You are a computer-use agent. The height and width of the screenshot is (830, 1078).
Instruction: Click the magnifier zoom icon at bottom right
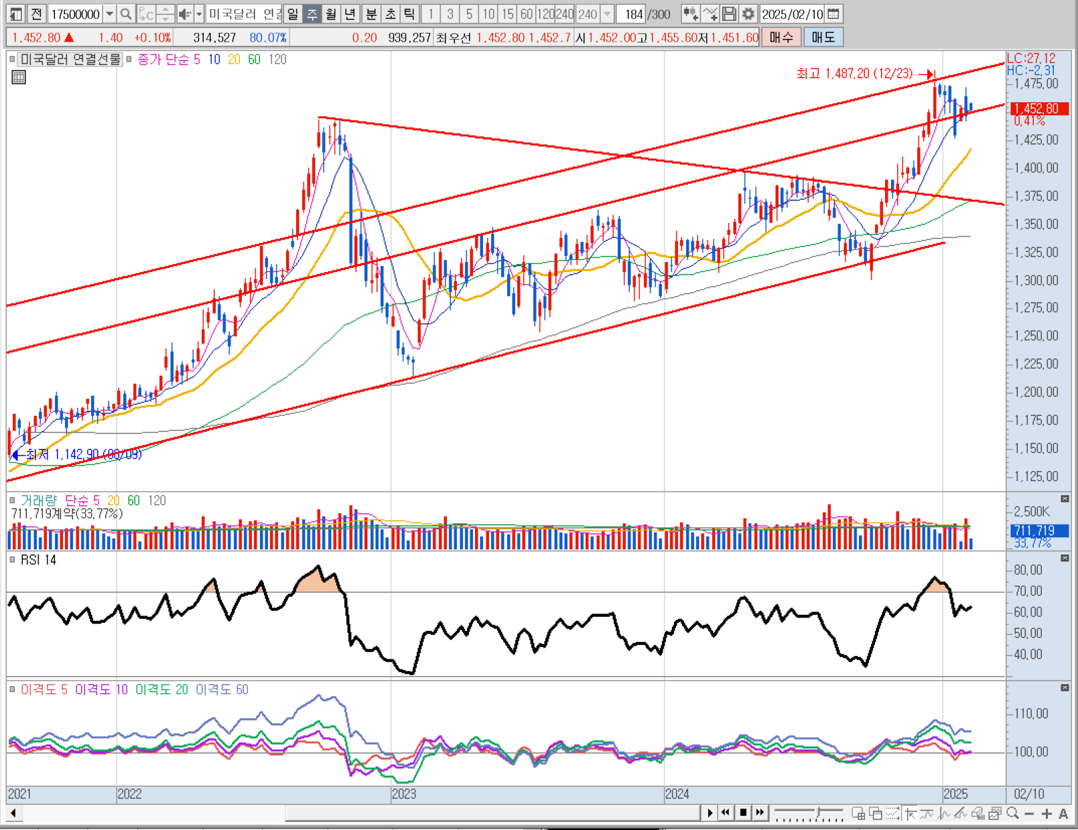pos(1012,813)
